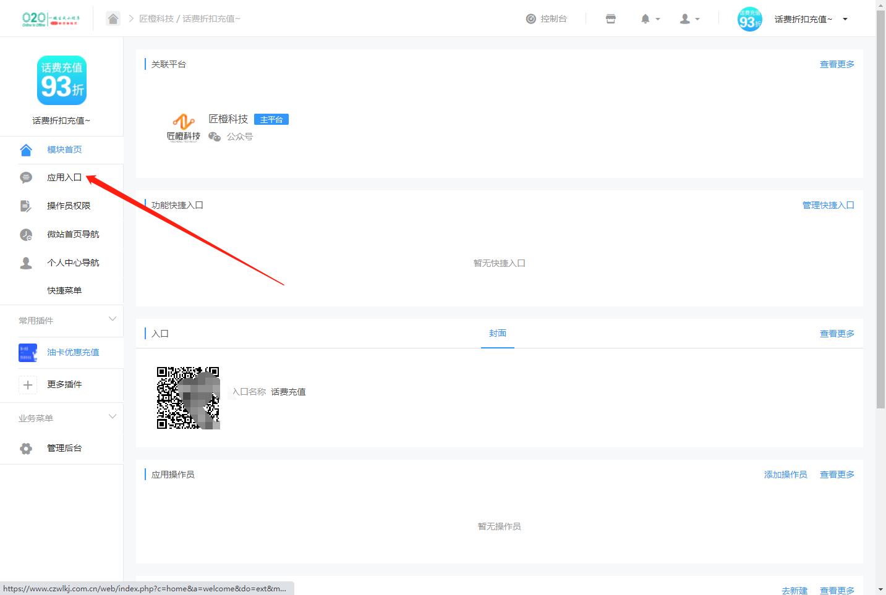Screen dimensions: 886x595
Task: Click the scrollbar up arrow
Action: click(x=881, y=4)
